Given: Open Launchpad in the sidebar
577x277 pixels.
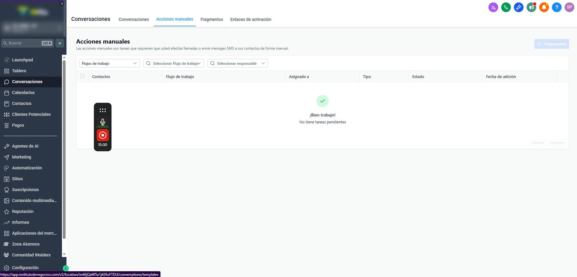Looking at the screenshot, I should [x=31, y=60].
